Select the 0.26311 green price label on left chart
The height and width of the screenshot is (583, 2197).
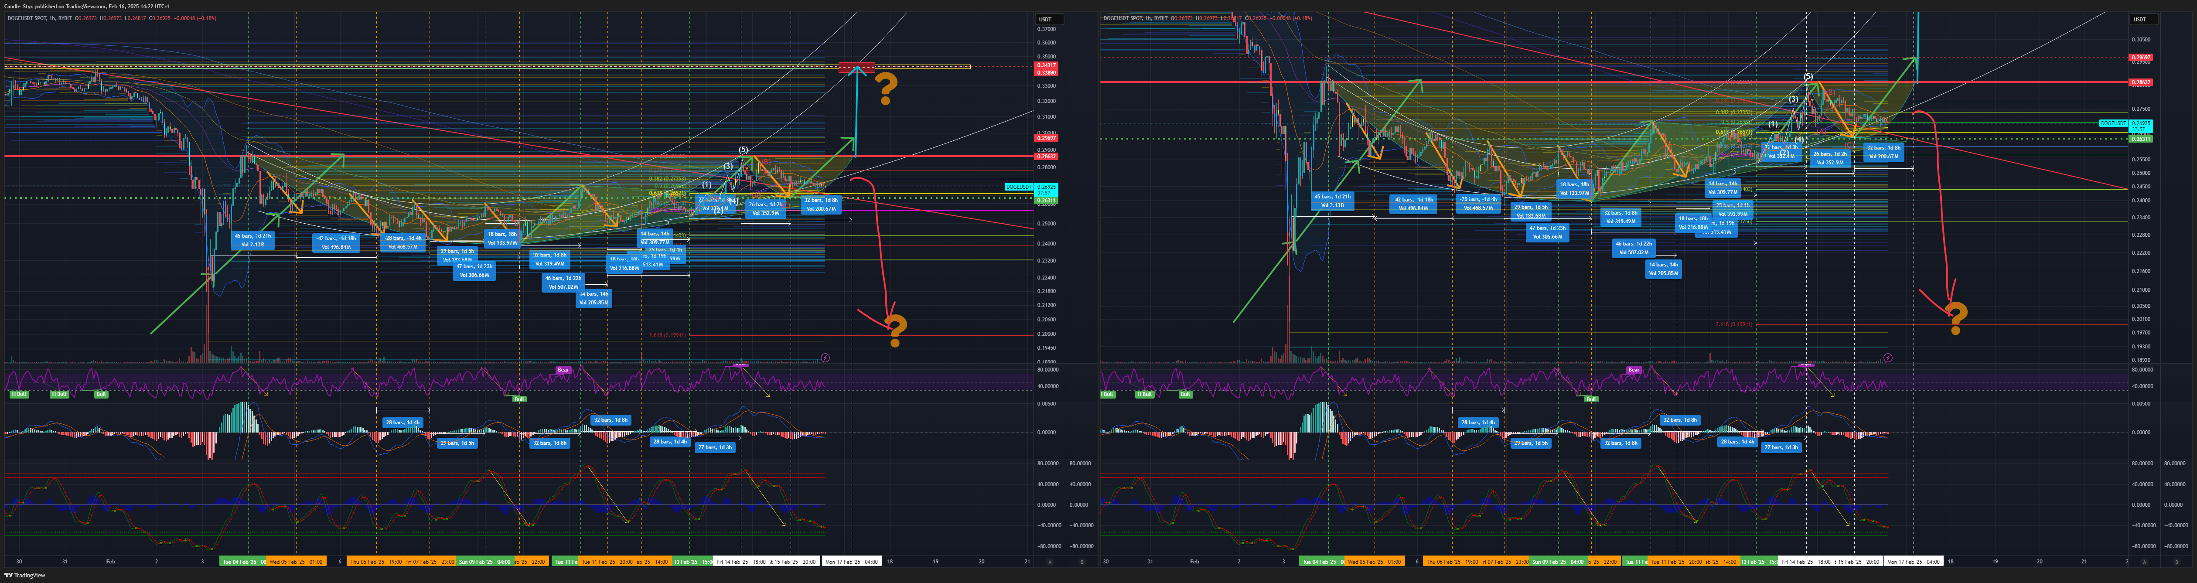coord(1047,201)
